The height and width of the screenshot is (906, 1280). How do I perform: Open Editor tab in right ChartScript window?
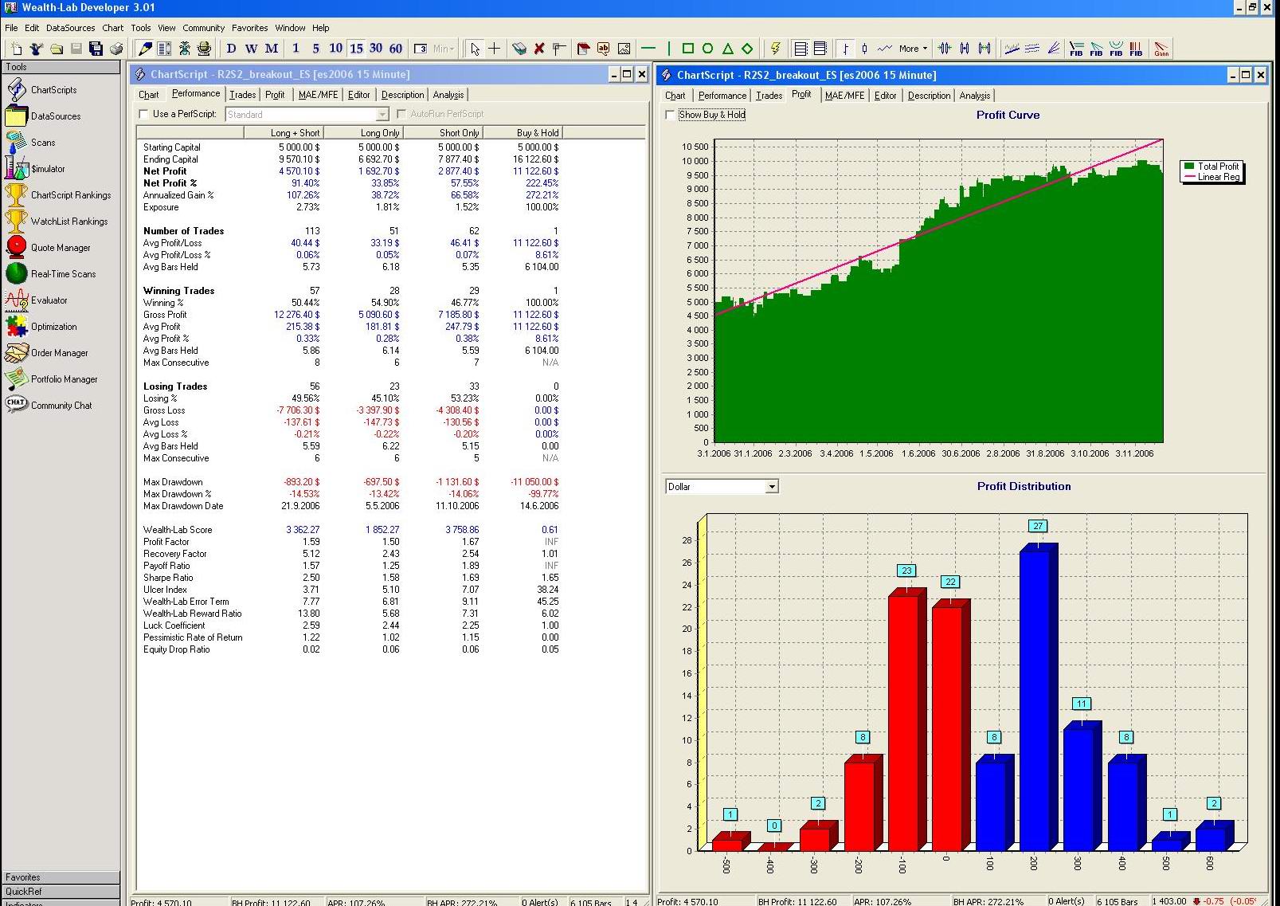[x=885, y=96]
